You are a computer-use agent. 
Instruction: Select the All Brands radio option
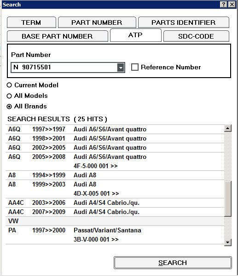coord(9,107)
